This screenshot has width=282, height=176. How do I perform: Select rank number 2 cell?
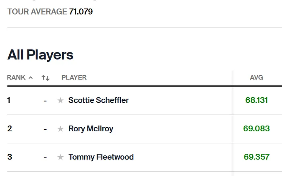point(9,129)
